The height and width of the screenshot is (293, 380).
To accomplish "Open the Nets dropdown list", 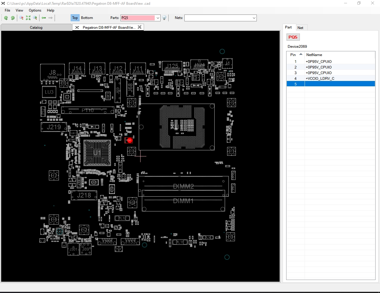I will pos(254,18).
